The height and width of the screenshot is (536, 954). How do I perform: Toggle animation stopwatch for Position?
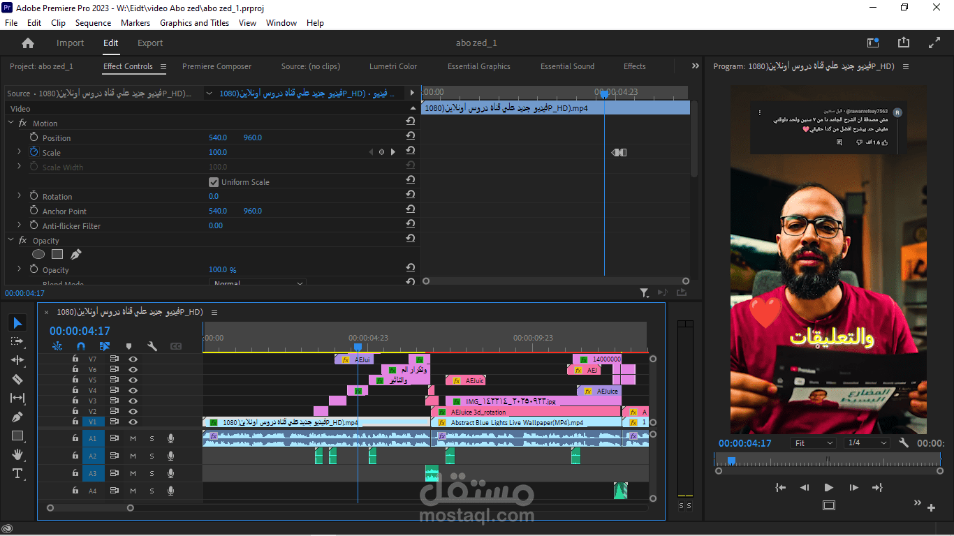click(34, 137)
